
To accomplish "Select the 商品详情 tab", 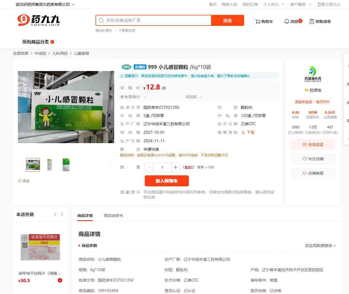I will pos(85,216).
